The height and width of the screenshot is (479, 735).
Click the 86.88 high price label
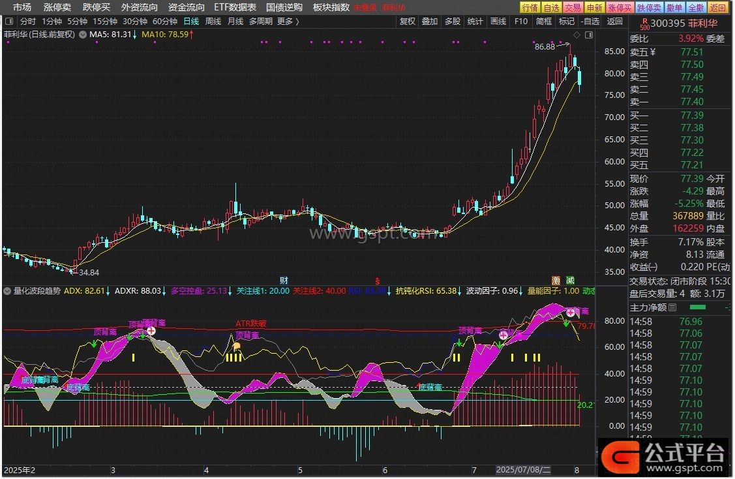click(545, 46)
